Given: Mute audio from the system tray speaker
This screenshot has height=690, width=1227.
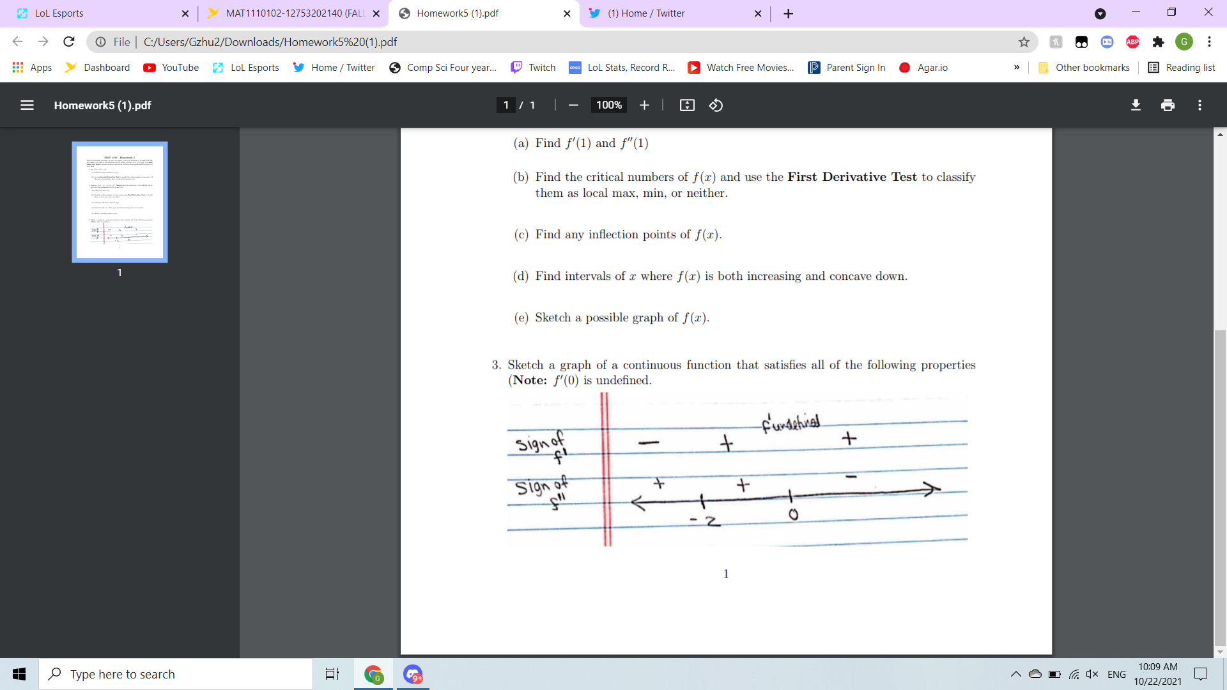Looking at the screenshot, I should [1092, 674].
